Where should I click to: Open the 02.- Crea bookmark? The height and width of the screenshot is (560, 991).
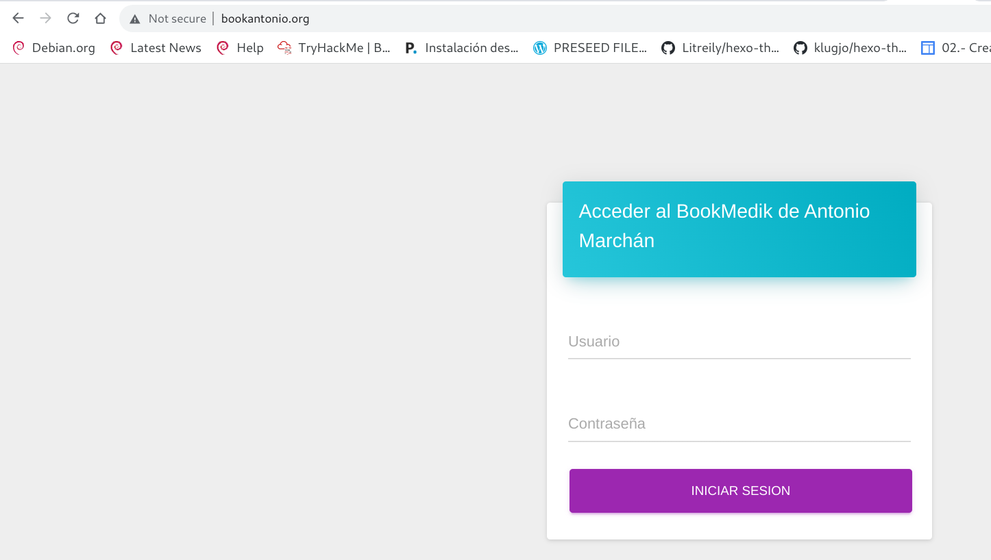(956, 48)
